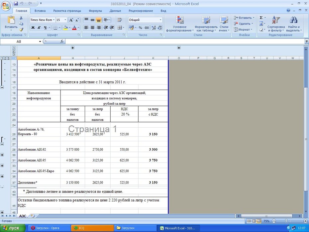The width and height of the screenshot is (309, 232).
Task: Apply the 000 thousands separator format
Action: pos(147,28)
